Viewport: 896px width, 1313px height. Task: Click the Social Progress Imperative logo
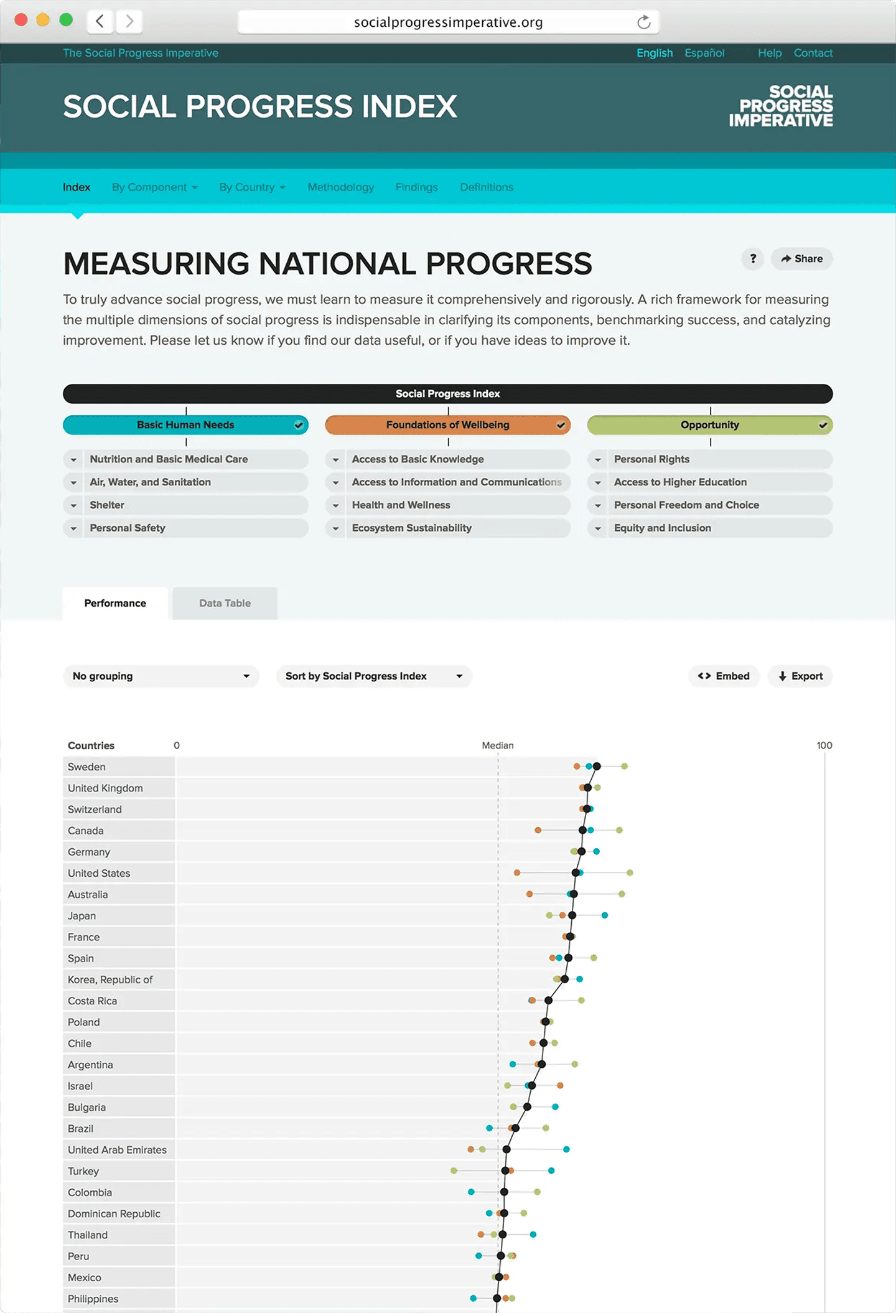[x=781, y=106]
